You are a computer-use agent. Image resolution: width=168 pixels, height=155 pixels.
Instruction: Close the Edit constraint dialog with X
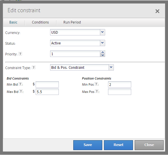coord(157,11)
